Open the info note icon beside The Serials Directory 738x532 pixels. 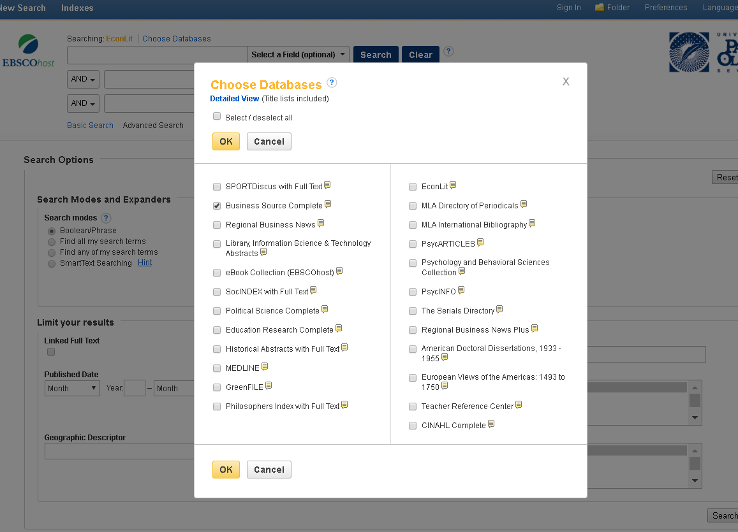(x=499, y=309)
